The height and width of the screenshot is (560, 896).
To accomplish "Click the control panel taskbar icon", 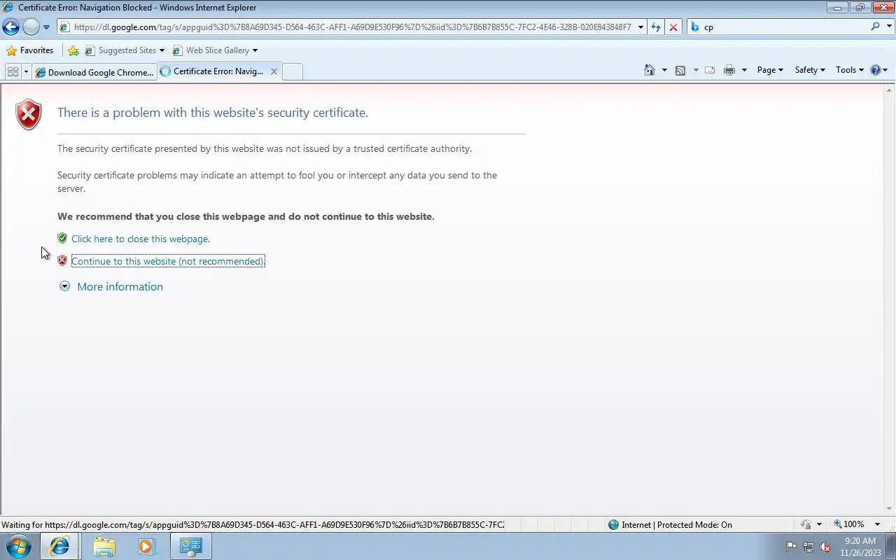I will (x=190, y=546).
